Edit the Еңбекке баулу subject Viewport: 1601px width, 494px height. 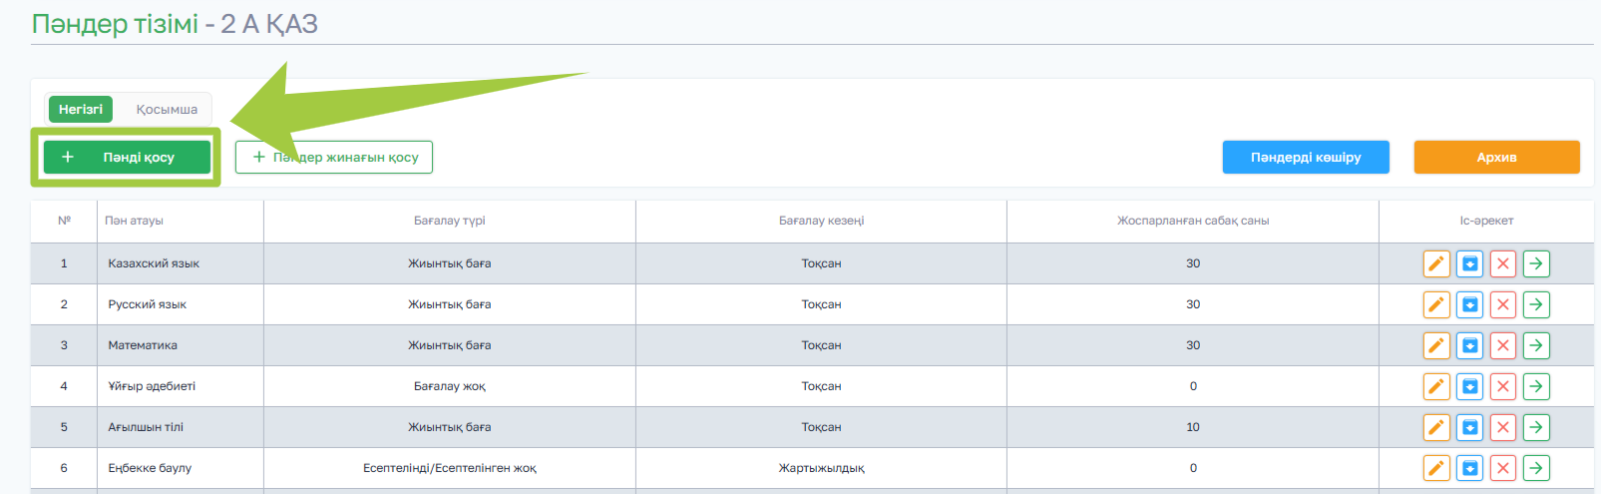click(x=1436, y=468)
